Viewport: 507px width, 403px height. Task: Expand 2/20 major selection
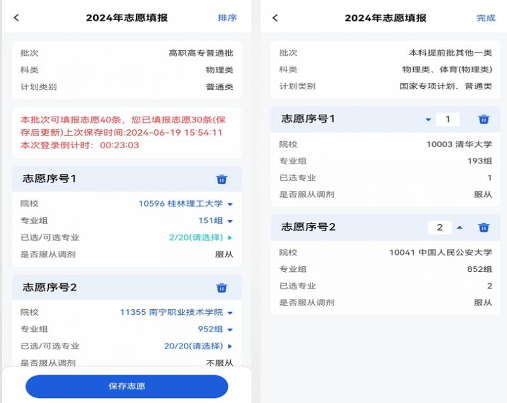click(x=200, y=238)
